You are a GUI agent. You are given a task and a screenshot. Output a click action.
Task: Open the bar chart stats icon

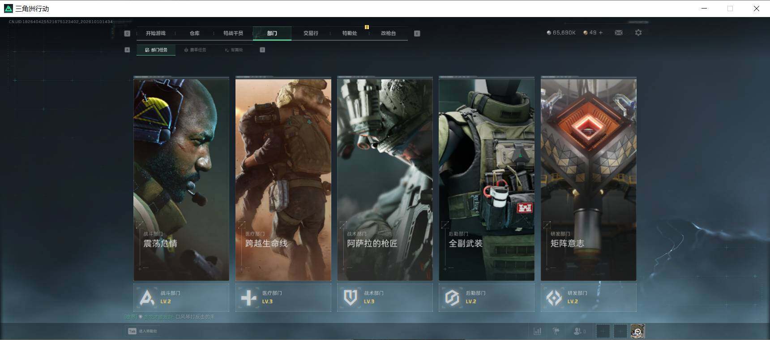tap(537, 331)
